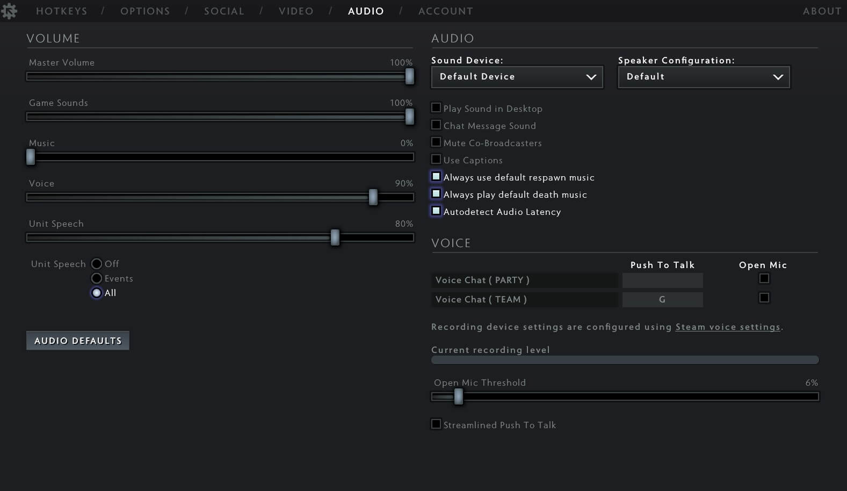Enable Open Mic for Voice Chat Party
The height and width of the screenshot is (491, 847).
[x=764, y=278]
